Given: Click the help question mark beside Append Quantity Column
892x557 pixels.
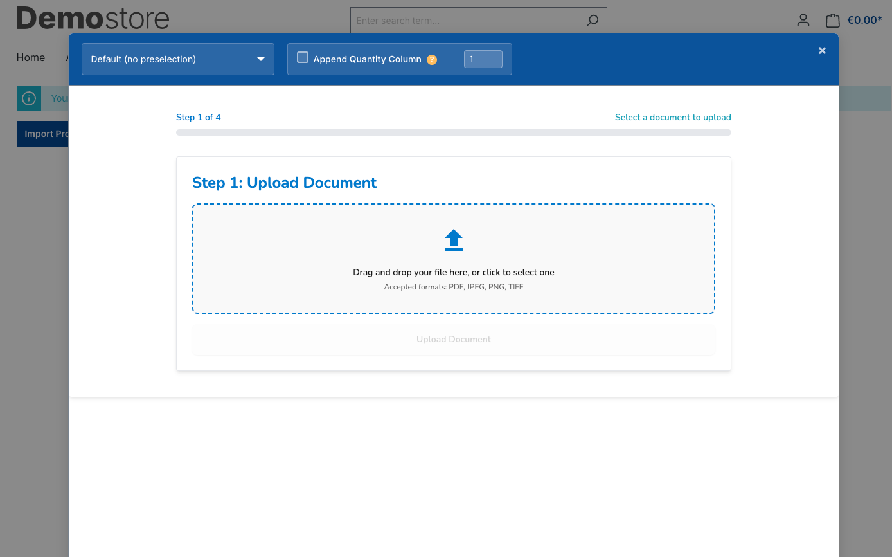Looking at the screenshot, I should click(x=431, y=59).
